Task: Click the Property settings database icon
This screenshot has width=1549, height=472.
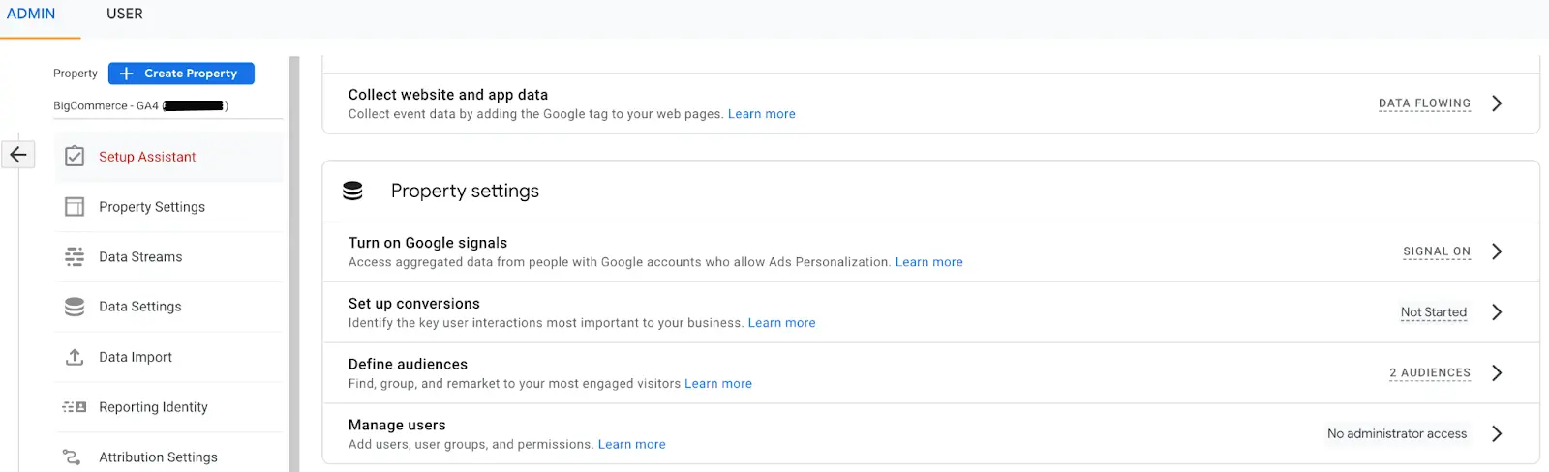Action: tap(353, 192)
